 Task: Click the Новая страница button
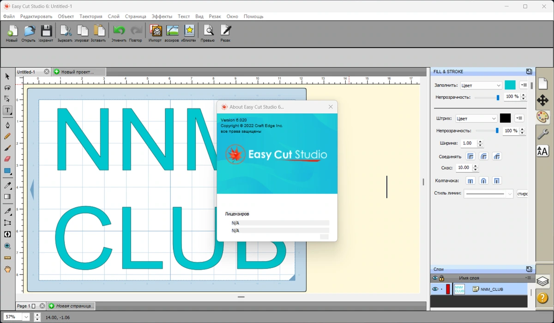(72, 306)
